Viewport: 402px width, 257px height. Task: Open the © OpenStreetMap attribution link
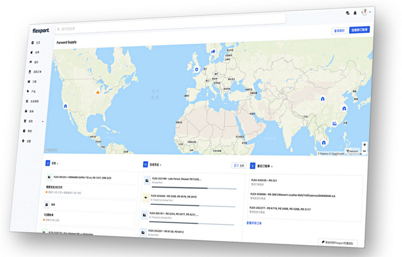[337, 154]
